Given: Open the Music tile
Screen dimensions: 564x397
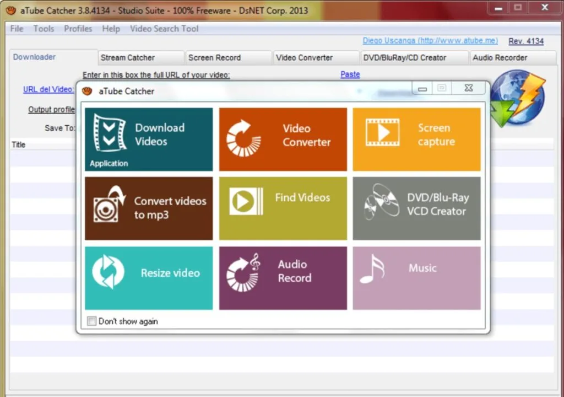Looking at the screenshot, I should click(416, 277).
